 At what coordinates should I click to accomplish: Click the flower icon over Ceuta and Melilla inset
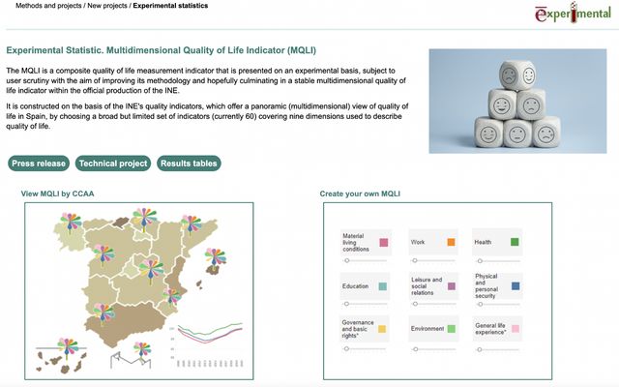142,352
